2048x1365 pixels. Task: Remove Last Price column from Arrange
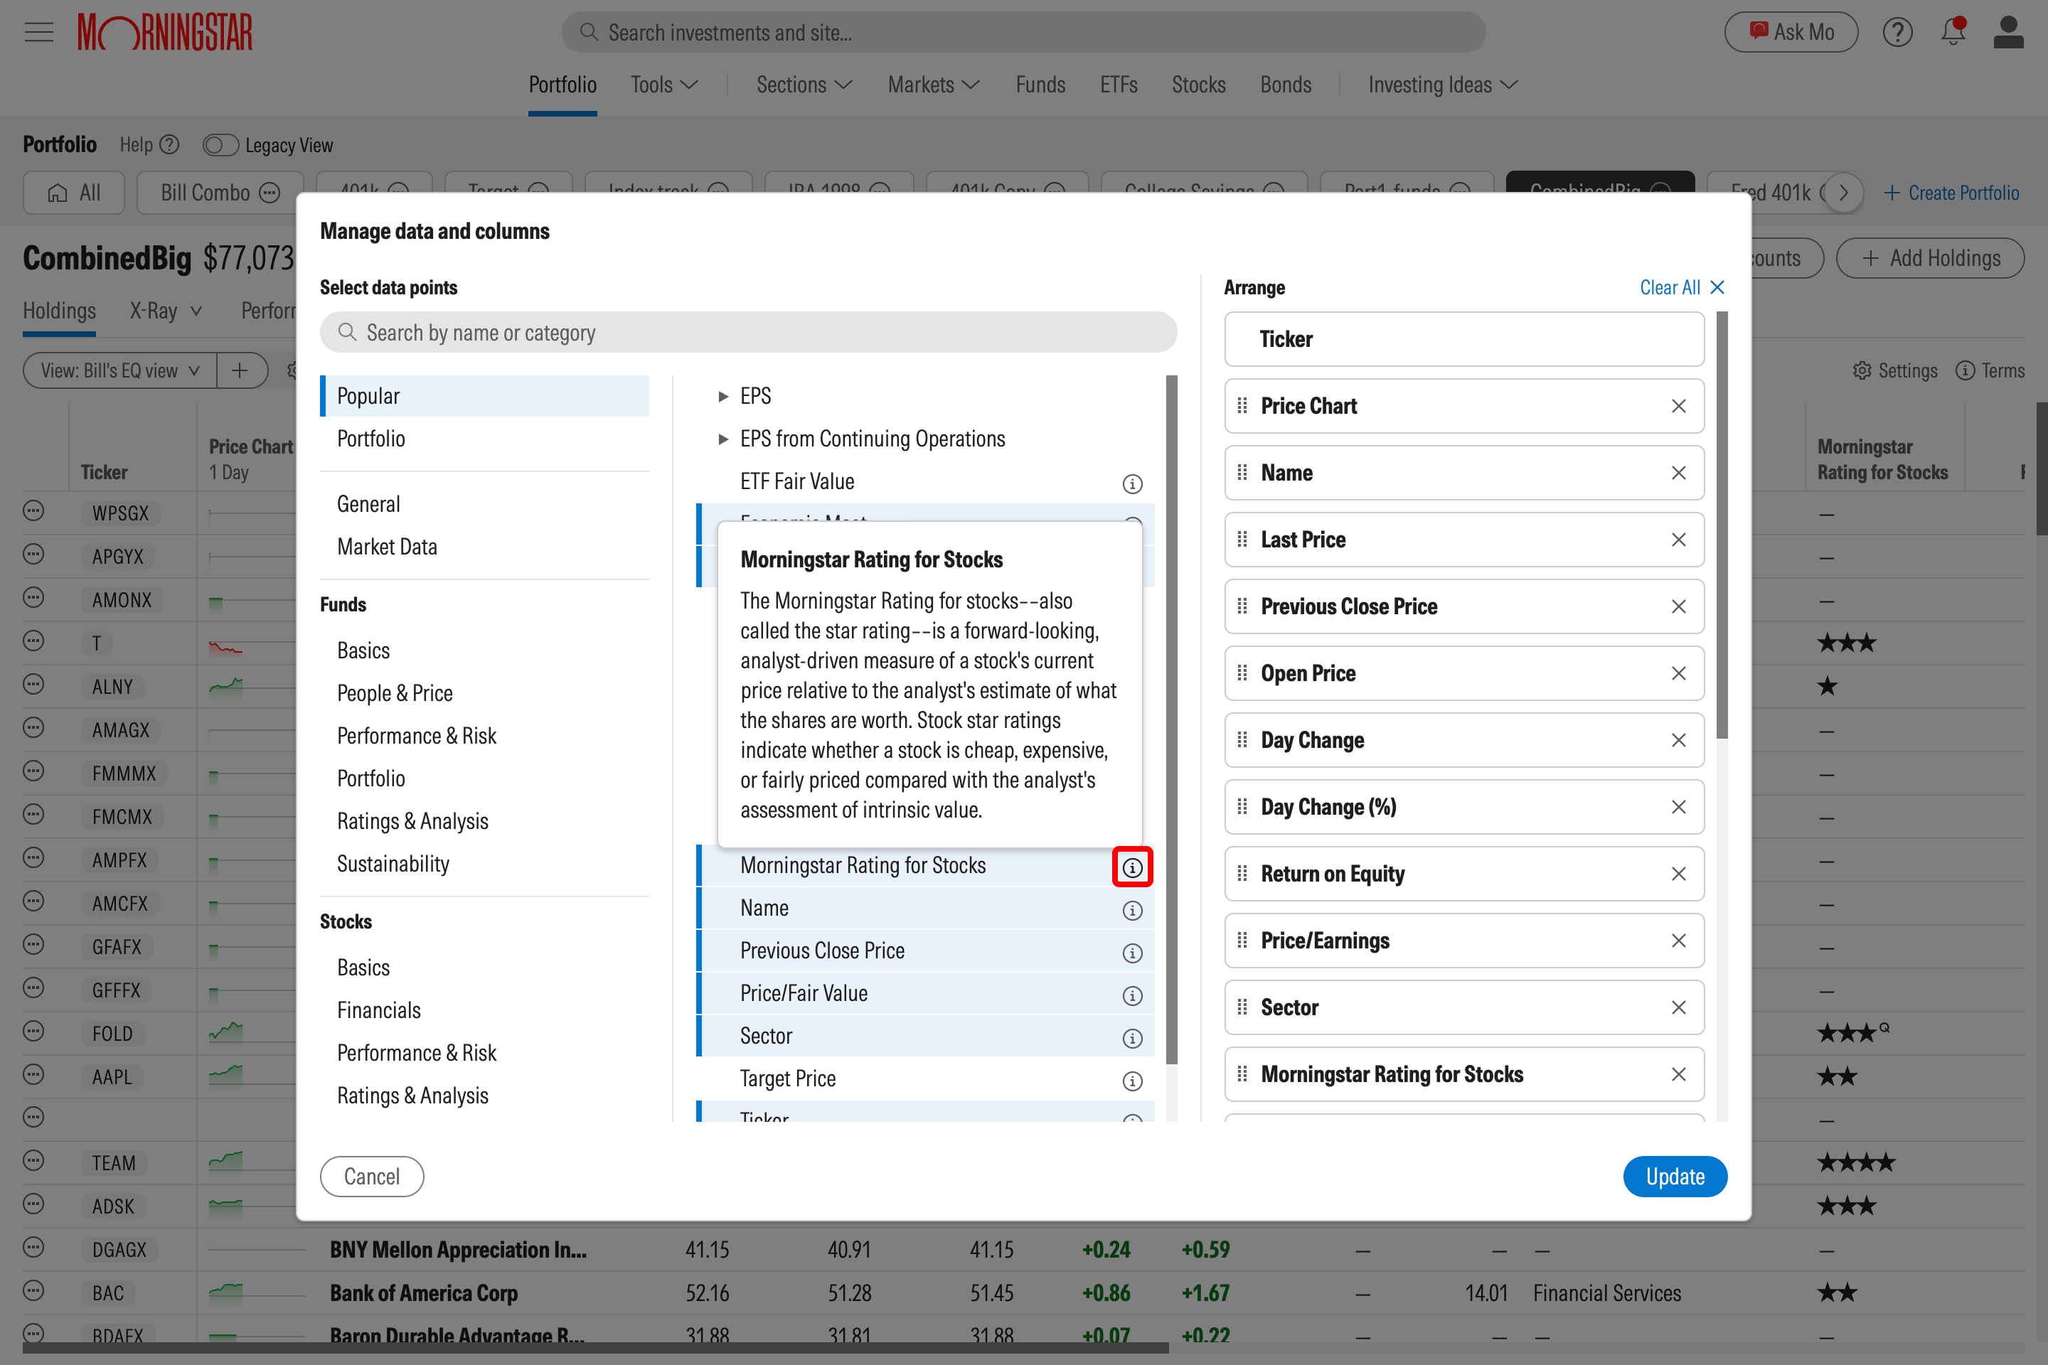pos(1678,540)
